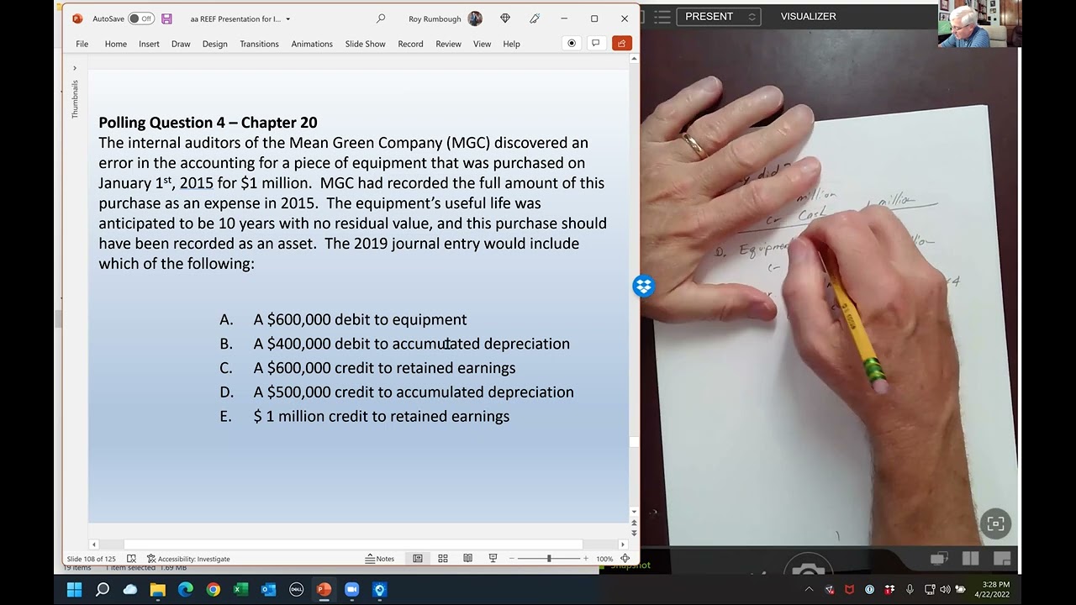Open Microsoft Edge from taskbar
Image resolution: width=1076 pixels, height=605 pixels.
point(185,590)
